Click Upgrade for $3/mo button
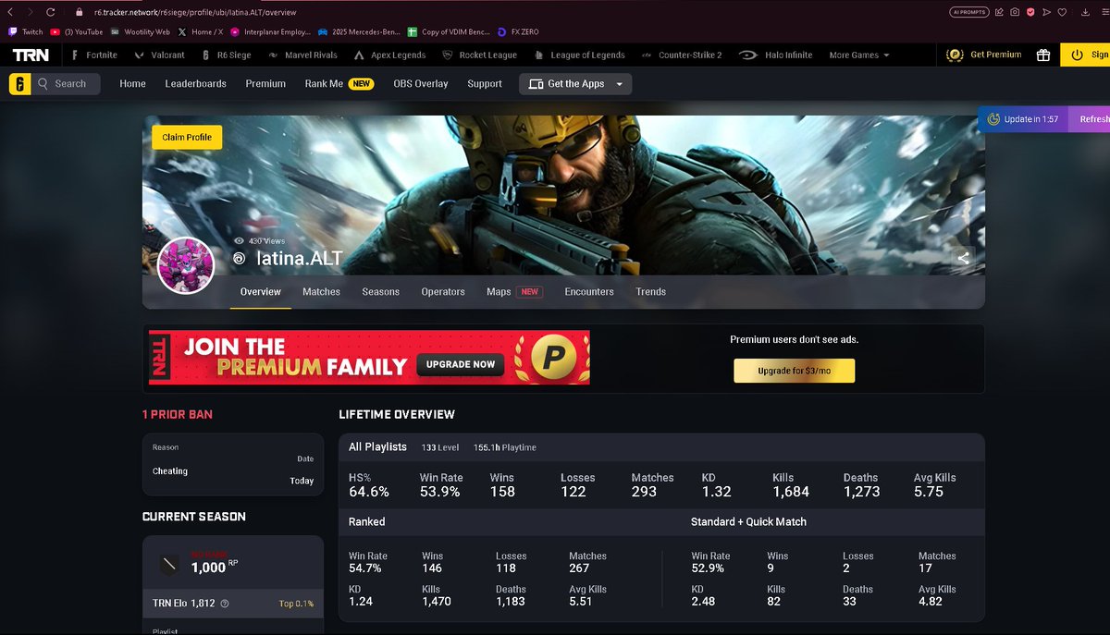 coord(795,371)
